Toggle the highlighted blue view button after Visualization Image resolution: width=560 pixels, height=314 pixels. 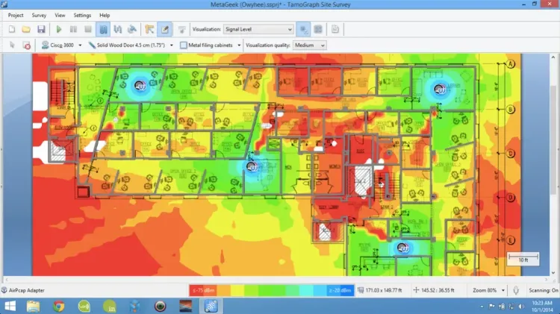click(303, 29)
